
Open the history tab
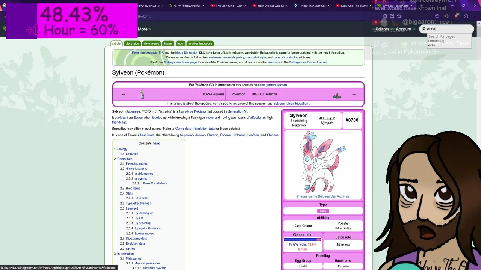click(168, 43)
